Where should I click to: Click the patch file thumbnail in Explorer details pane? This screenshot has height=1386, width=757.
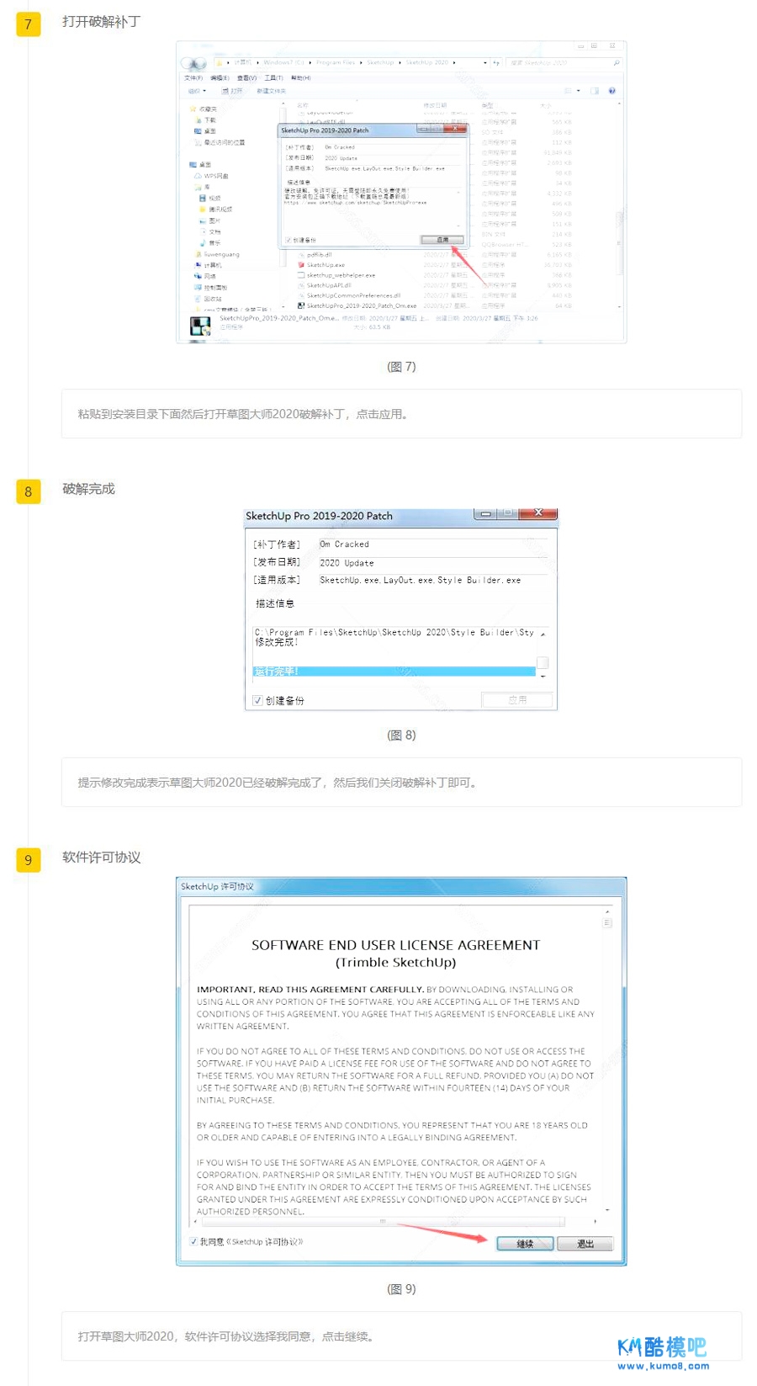(x=200, y=326)
